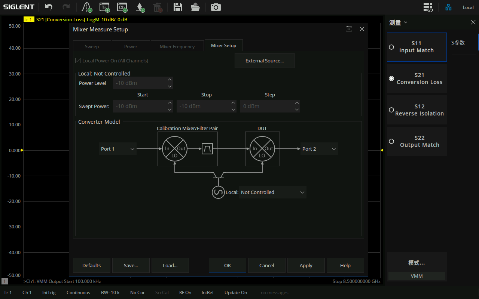Click the bandpass filter block in converter model
The height and width of the screenshot is (299, 479).
[x=207, y=149]
